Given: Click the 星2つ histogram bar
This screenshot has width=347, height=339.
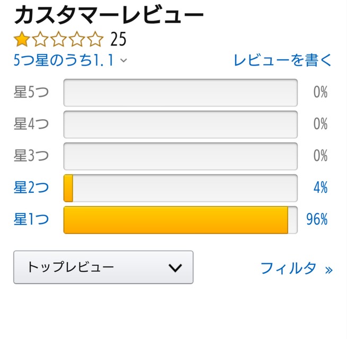Looking at the screenshot, I should pos(180,188).
